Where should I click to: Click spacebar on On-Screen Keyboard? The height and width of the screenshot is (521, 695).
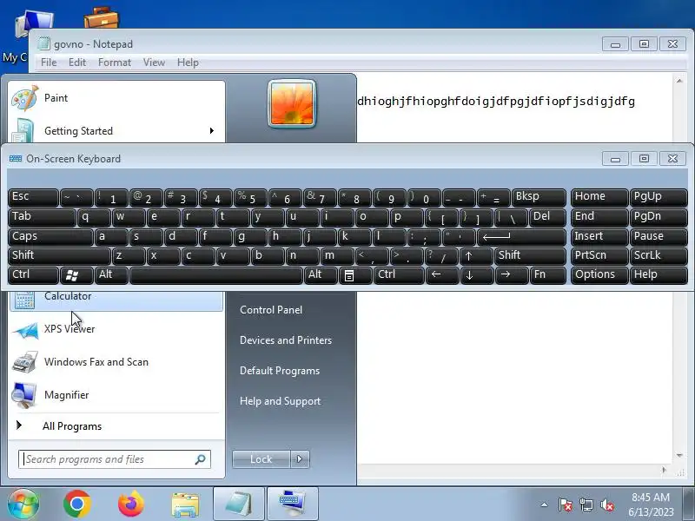click(215, 275)
